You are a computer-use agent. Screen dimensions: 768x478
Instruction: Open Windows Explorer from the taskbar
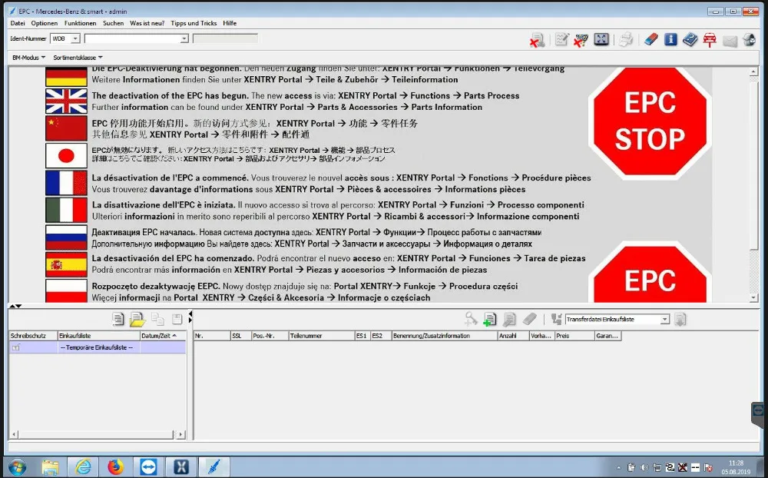point(50,467)
